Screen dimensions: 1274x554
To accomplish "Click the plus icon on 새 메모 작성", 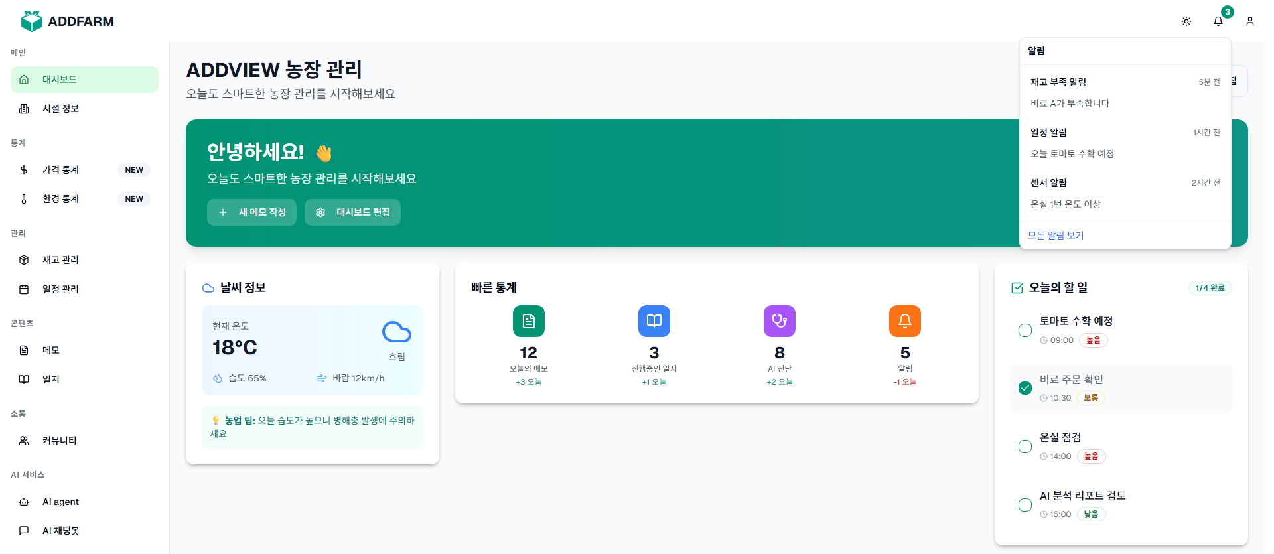I will [223, 212].
